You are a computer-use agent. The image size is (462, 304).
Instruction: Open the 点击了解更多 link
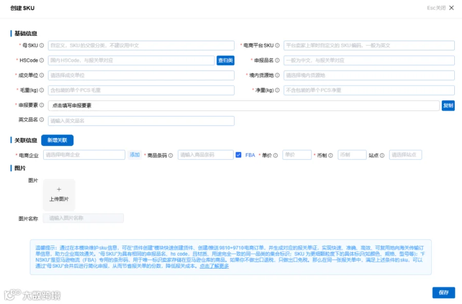click(214, 266)
